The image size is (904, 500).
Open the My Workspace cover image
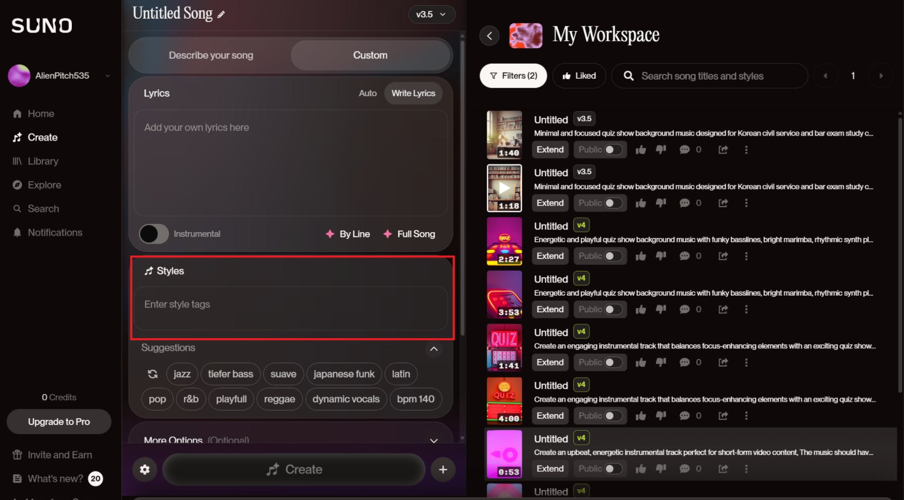click(x=526, y=36)
